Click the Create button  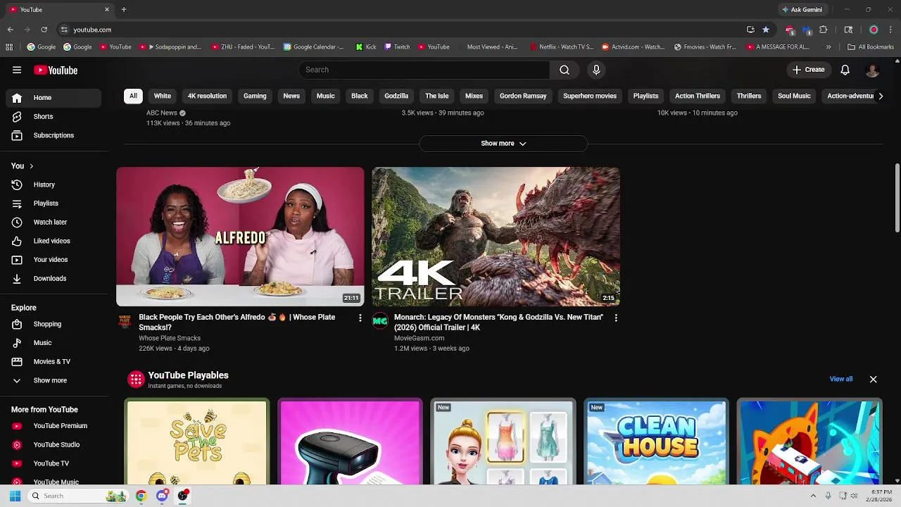pos(808,70)
